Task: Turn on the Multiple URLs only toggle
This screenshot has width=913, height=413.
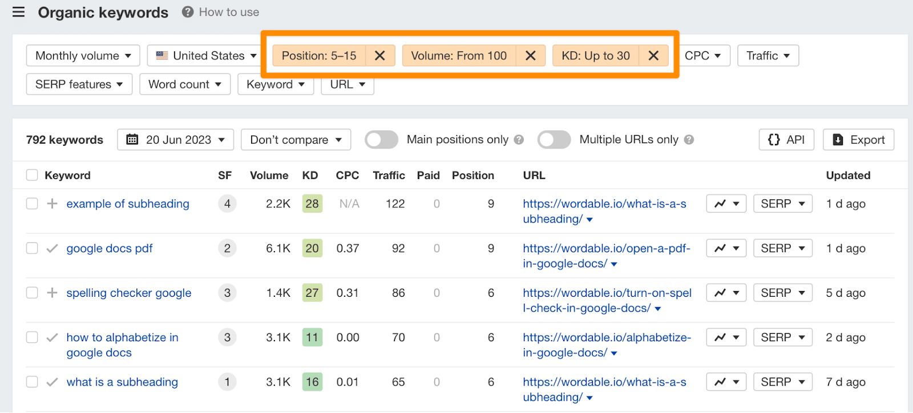Action: 554,140
